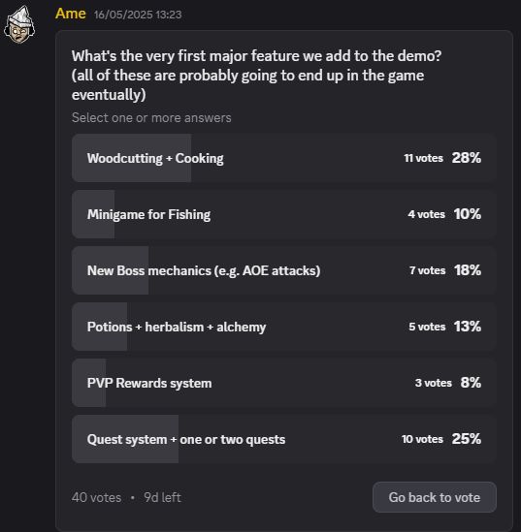Click the 4 votes count for Fishing minigame
The height and width of the screenshot is (532, 521).
426,214
